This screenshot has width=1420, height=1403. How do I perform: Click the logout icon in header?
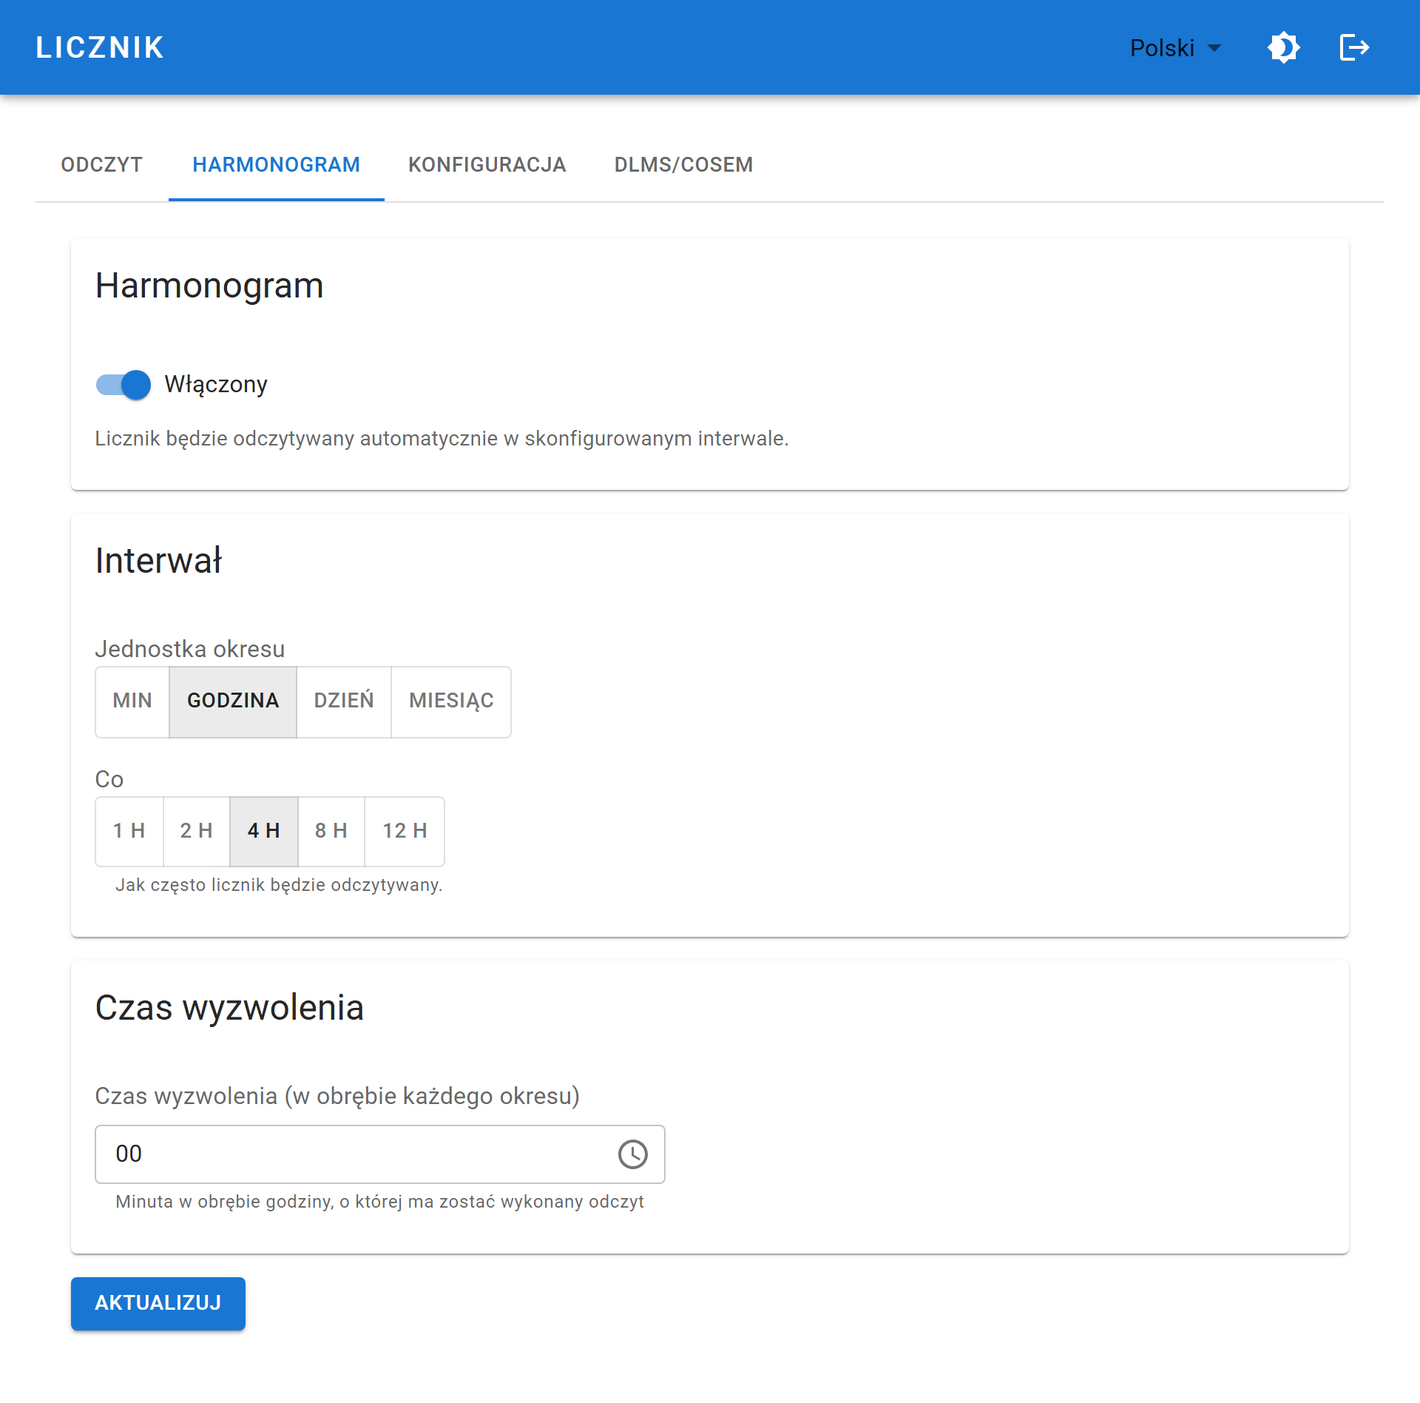coord(1354,48)
